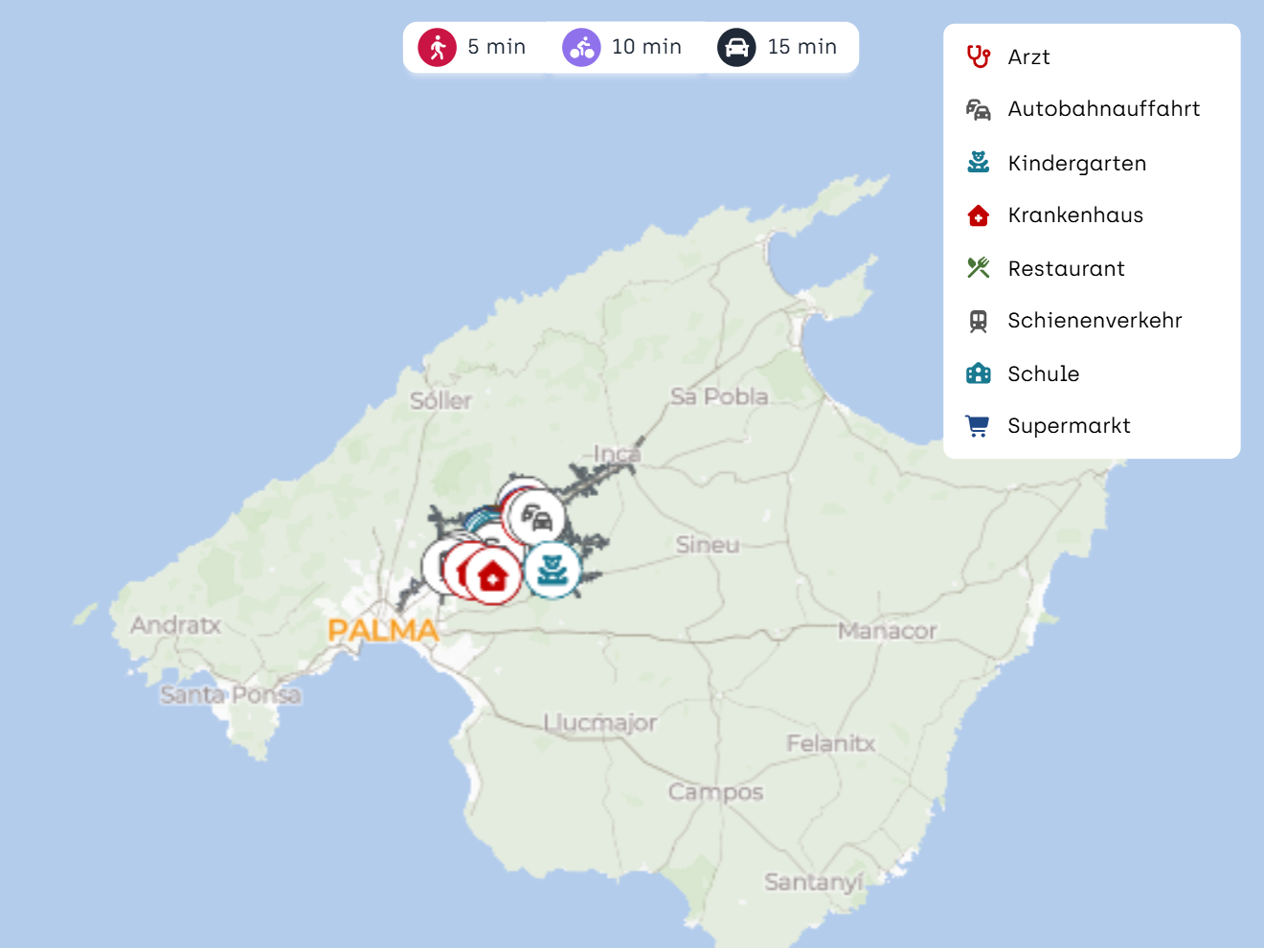Click the Restaurant fork and knife icon

pyautogui.click(x=978, y=268)
